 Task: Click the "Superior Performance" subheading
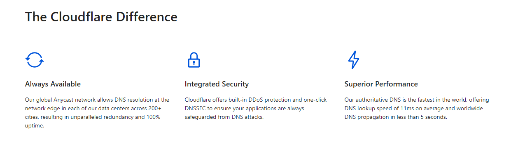tap(381, 84)
